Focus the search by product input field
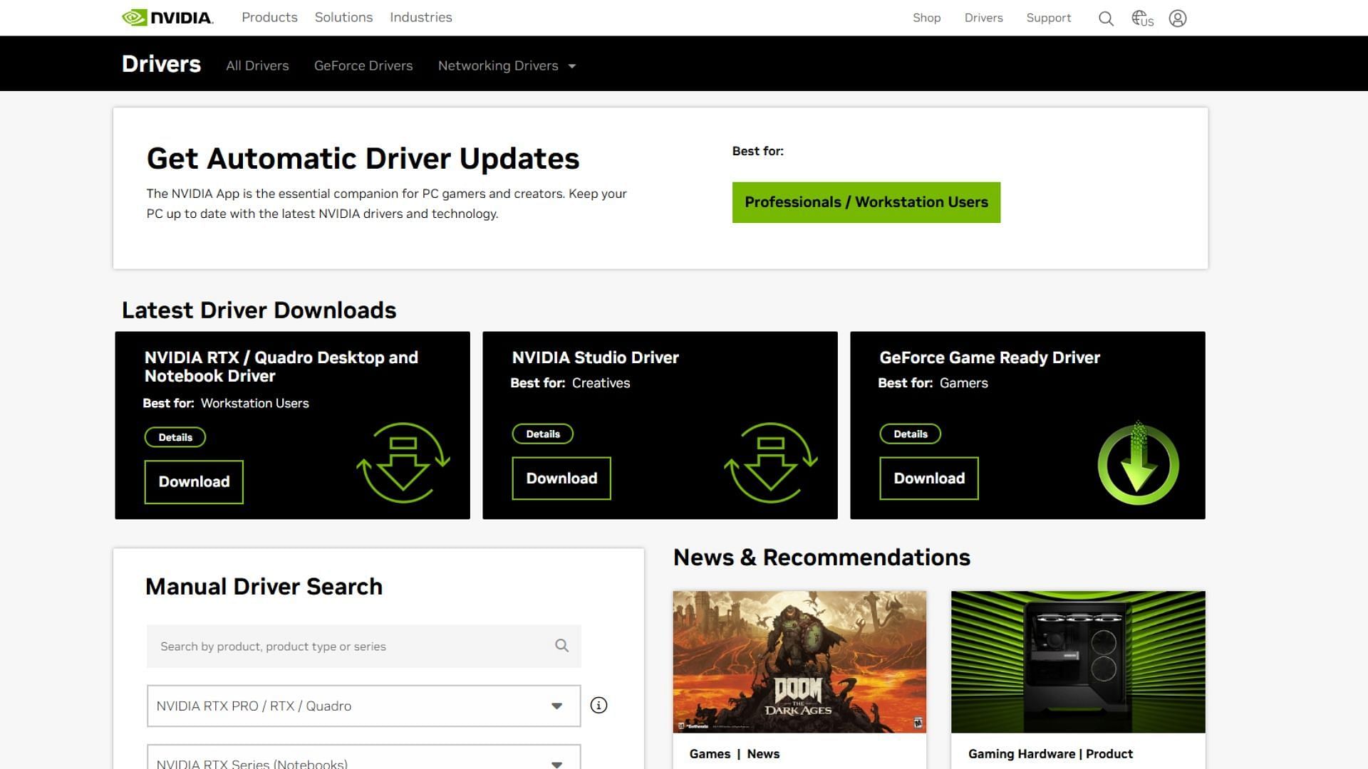1368x769 pixels. (363, 647)
